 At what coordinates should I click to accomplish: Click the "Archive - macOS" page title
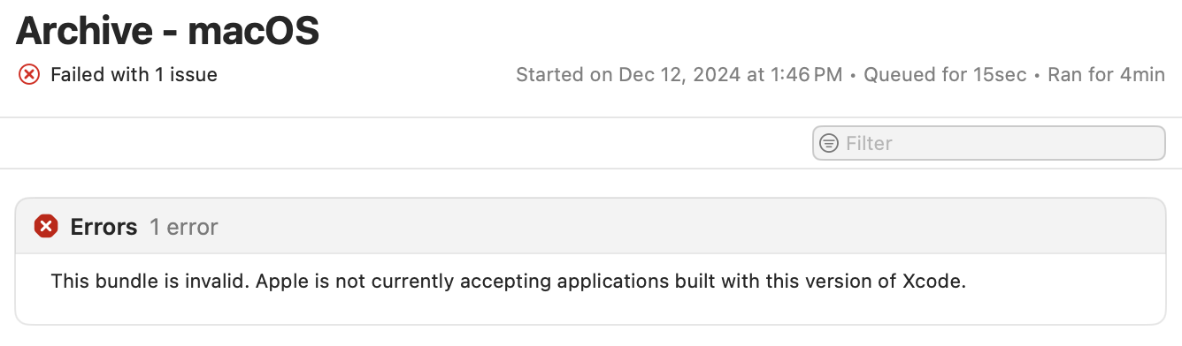tap(167, 31)
